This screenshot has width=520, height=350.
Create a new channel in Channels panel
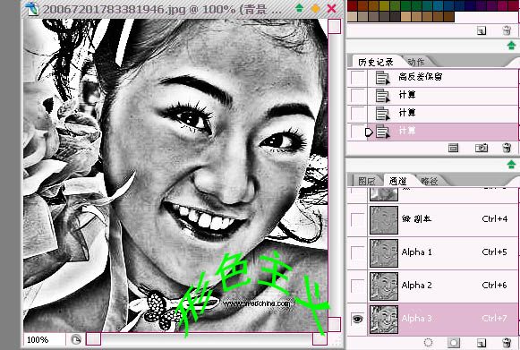[x=482, y=342]
